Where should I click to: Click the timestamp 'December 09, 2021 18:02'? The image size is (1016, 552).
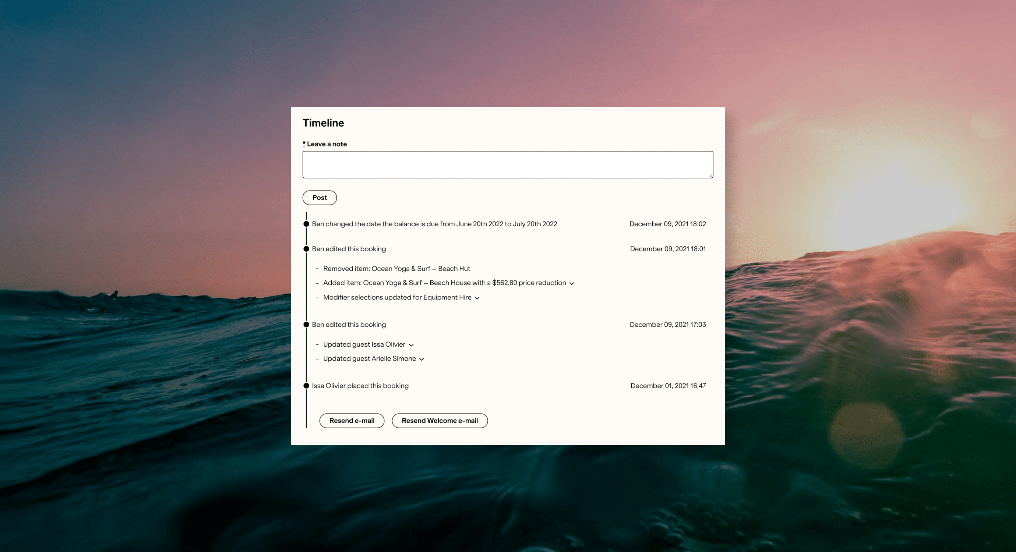[667, 224]
